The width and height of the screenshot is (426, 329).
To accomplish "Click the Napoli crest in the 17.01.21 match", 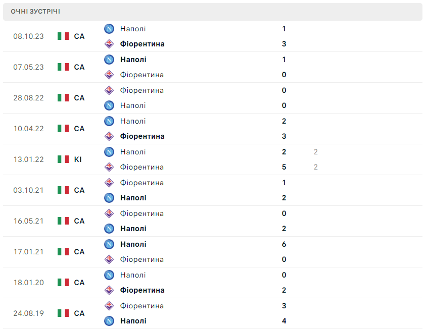I will point(109,244).
